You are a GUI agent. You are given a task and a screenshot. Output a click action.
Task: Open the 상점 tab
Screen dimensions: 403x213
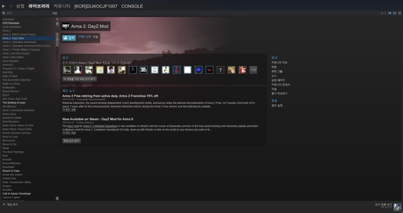coord(20,6)
